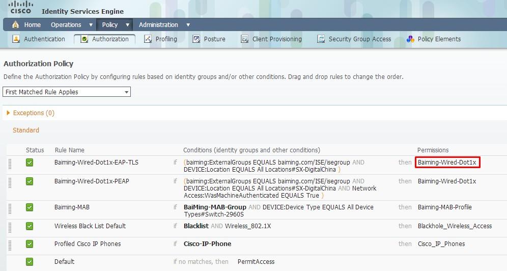Click the Blackhole_Wireless_Access permission
The height and width of the screenshot is (271, 507).
(455, 226)
